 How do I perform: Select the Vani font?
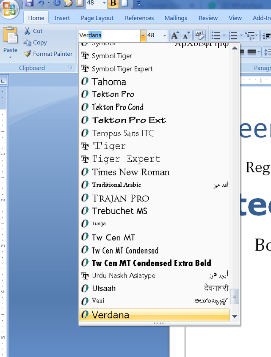(154, 301)
